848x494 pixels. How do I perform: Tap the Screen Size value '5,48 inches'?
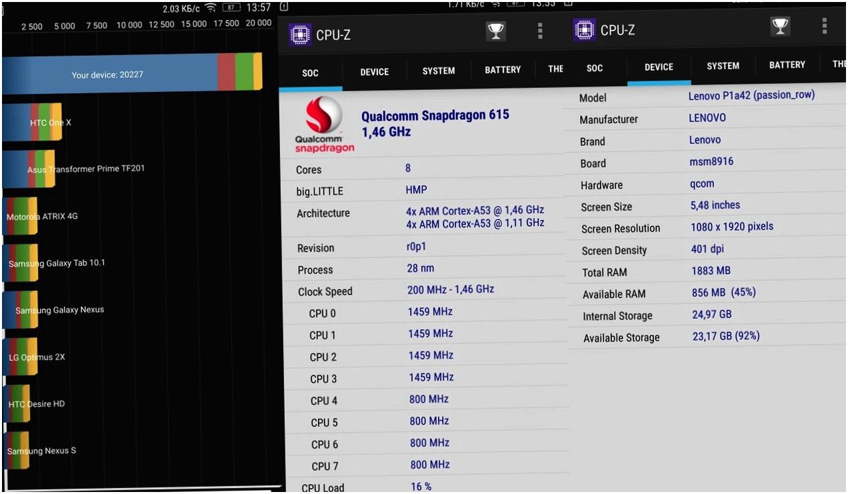715,205
